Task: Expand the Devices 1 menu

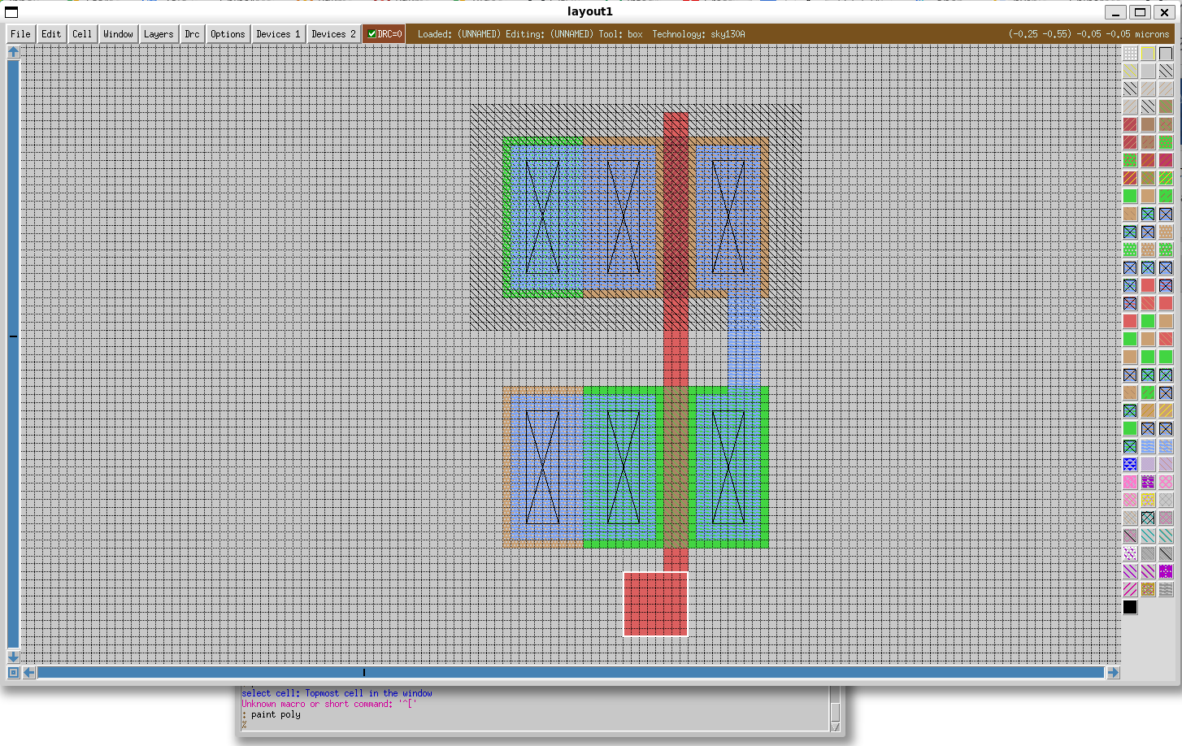Action: point(278,34)
